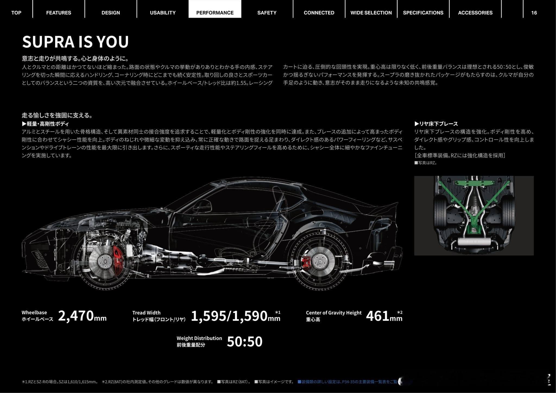This screenshot has width=556, height=393.
Task: Click the 全車標準装備 note text
Action: (460, 156)
